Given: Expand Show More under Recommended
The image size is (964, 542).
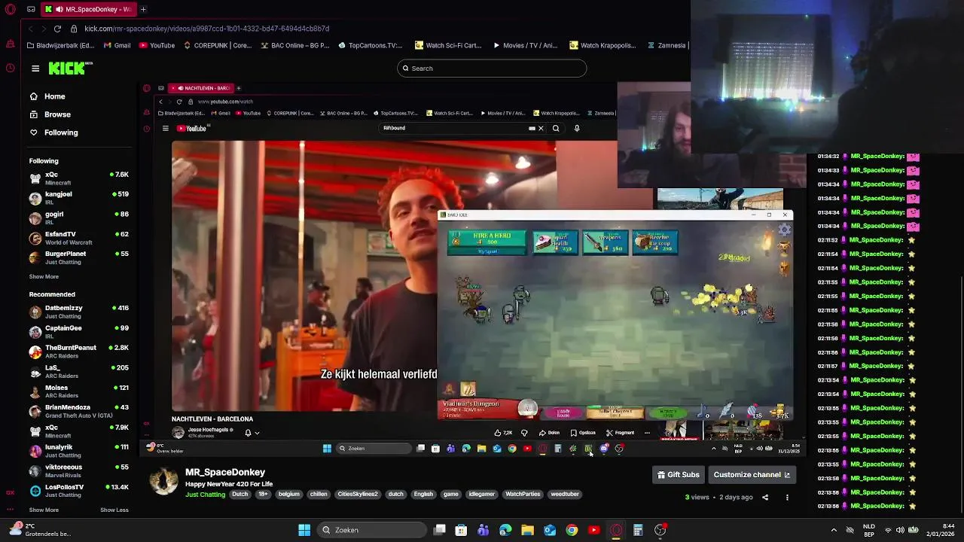Looking at the screenshot, I should pyautogui.click(x=44, y=510).
